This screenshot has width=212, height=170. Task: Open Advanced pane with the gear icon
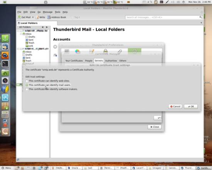click(x=135, y=51)
